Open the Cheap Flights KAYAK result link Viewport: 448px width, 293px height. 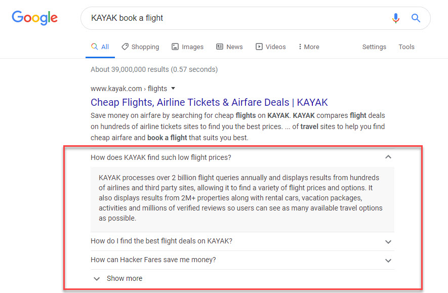pyautogui.click(x=209, y=102)
